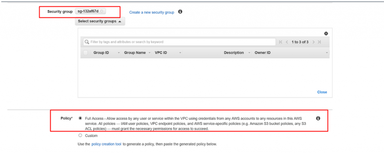This screenshot has width=384, height=153.
Task: Tick the select-all checkbox in table header
Action: pyautogui.click(x=85, y=52)
